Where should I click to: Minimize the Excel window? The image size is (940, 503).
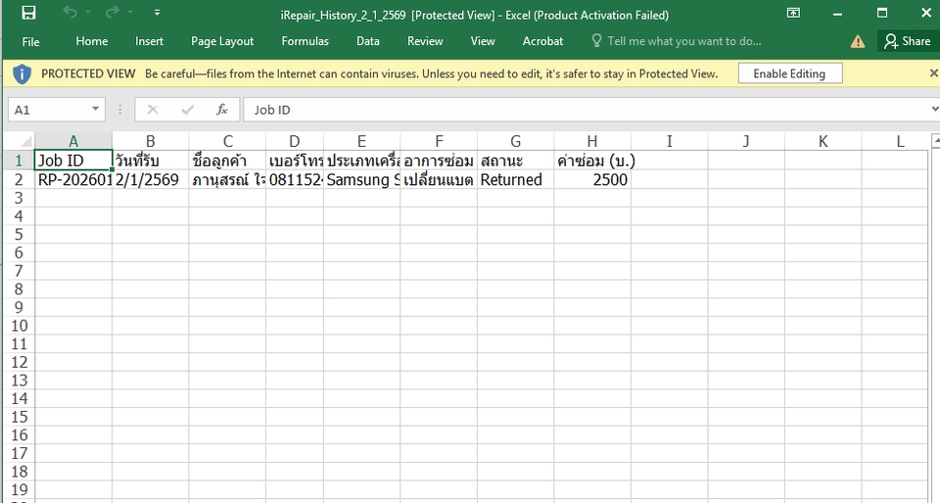pos(837,13)
